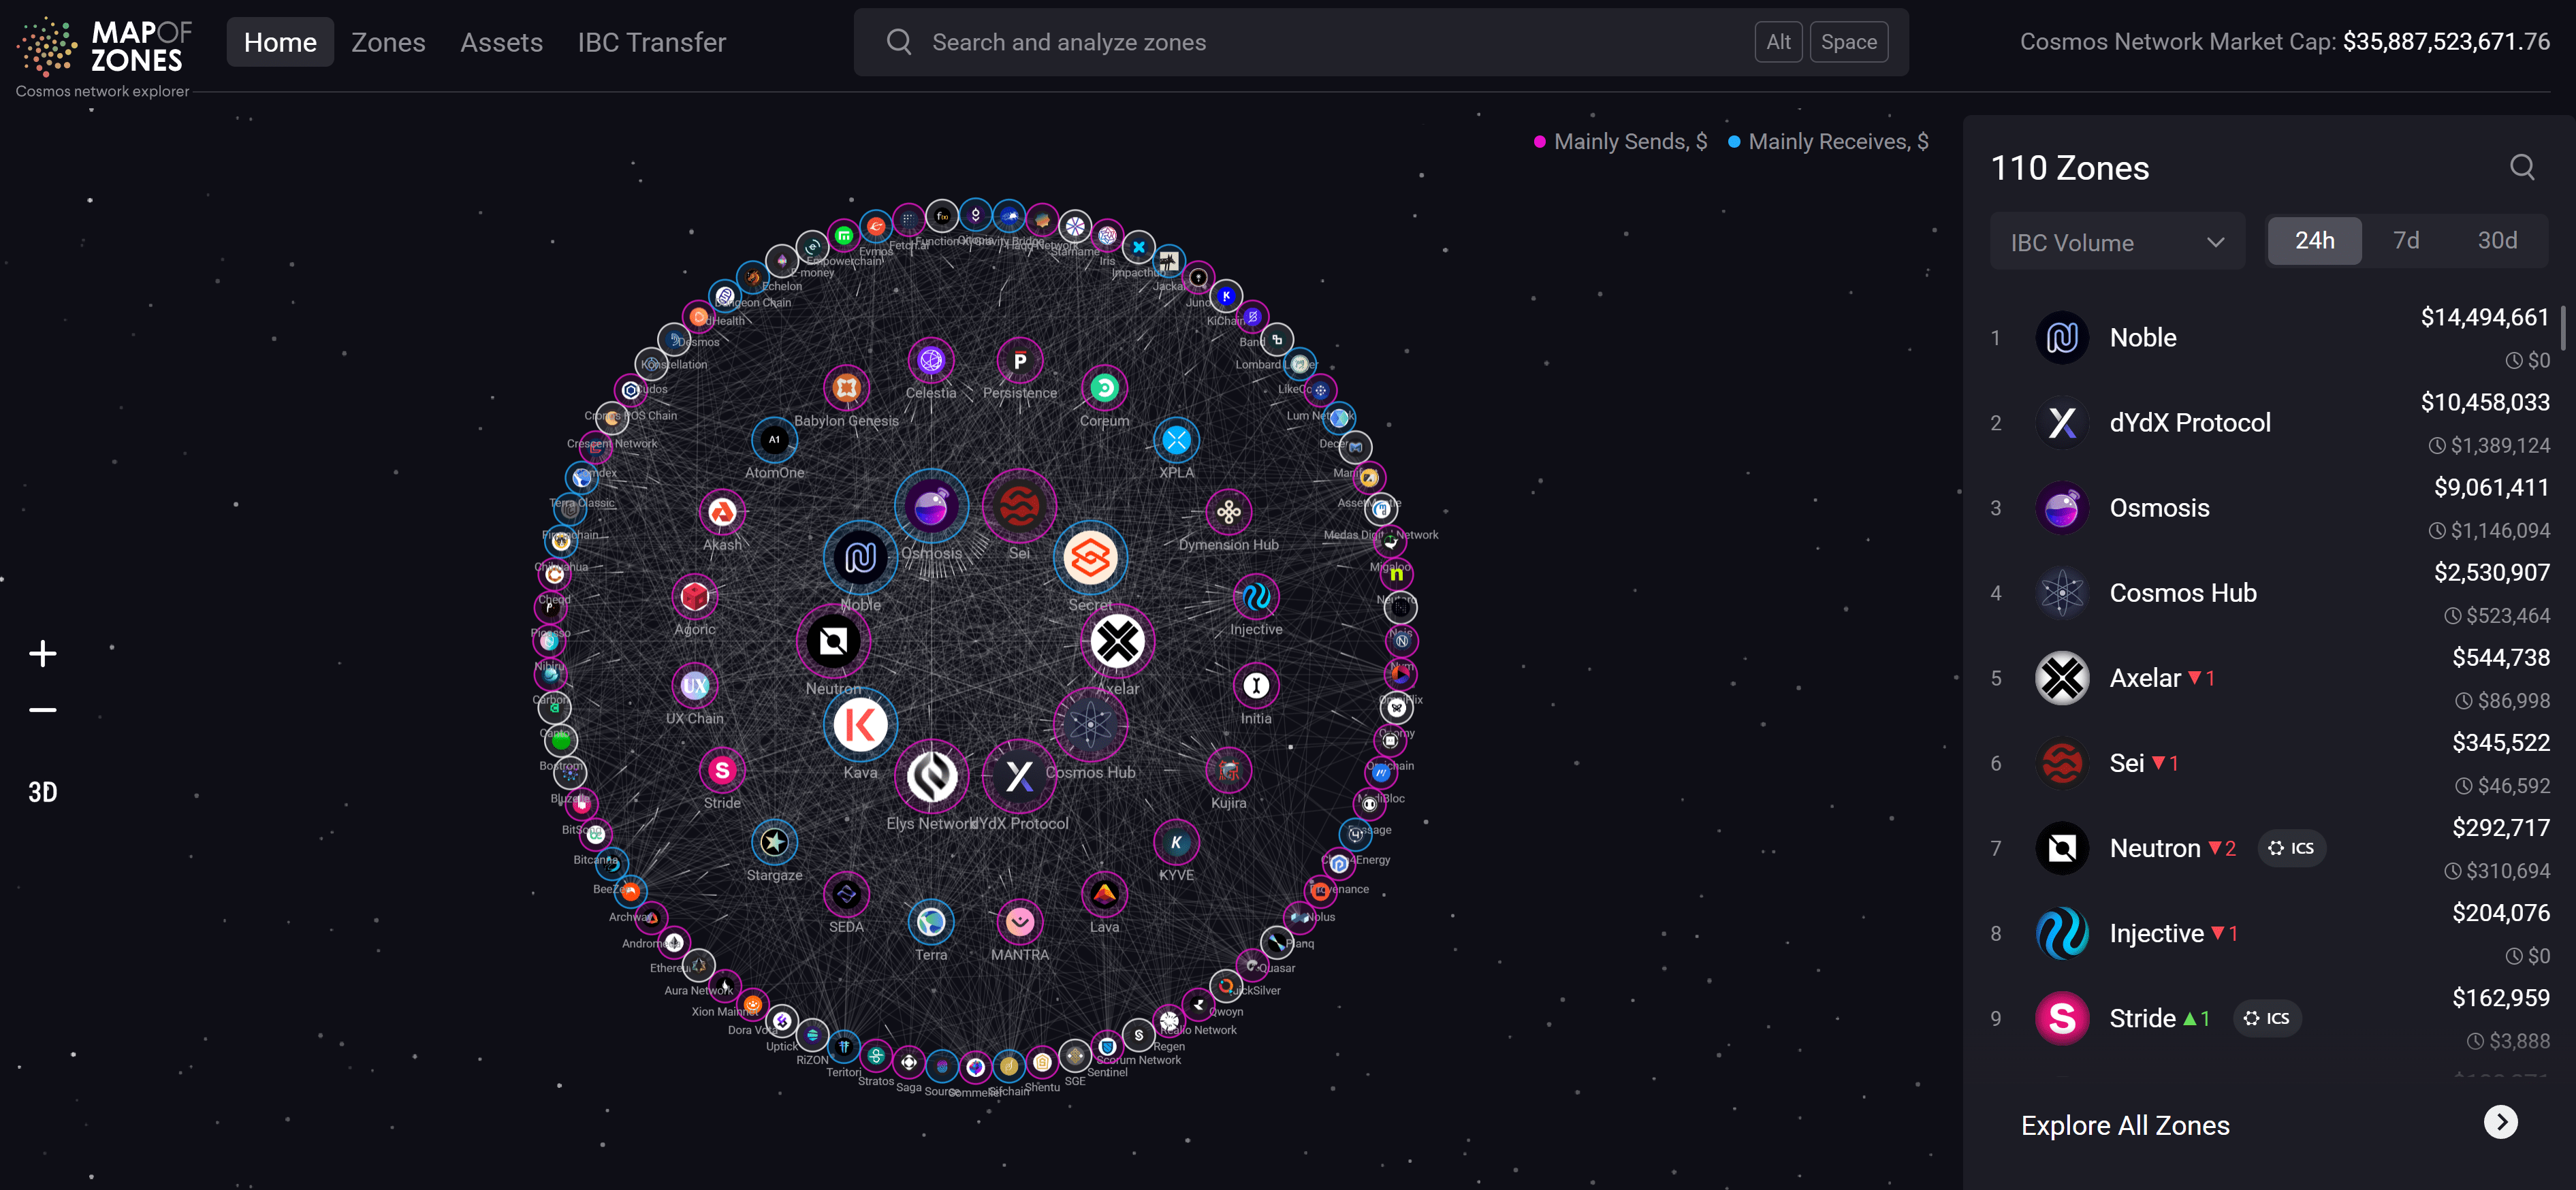This screenshot has width=2576, height=1190.
Task: Zoom out with the minus icon
Action: [42, 710]
